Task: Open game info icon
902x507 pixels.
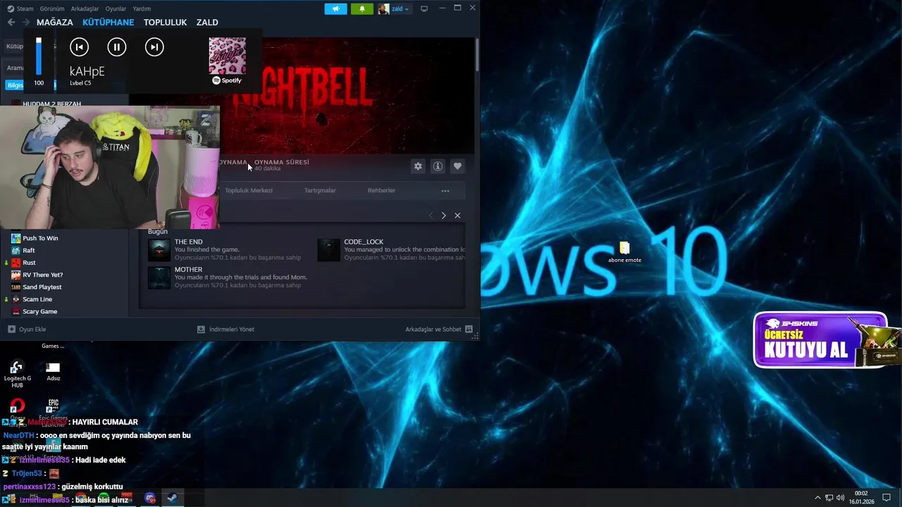Action: 438,166
